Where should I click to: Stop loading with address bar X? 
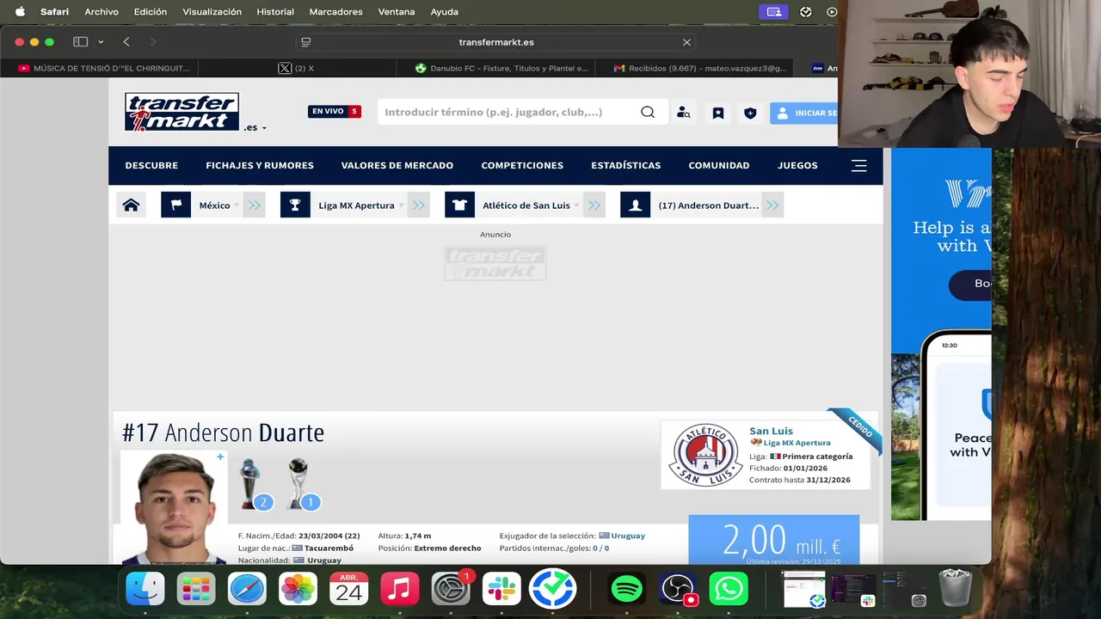[686, 42]
